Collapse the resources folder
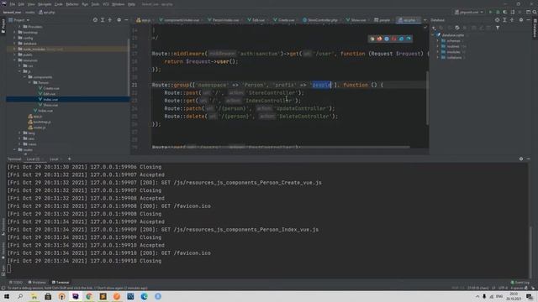The image size is (538, 302). pyautogui.click(x=14, y=60)
